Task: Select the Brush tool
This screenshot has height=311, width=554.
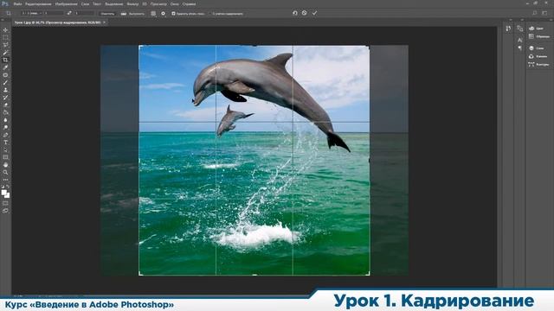Action: 5,83
